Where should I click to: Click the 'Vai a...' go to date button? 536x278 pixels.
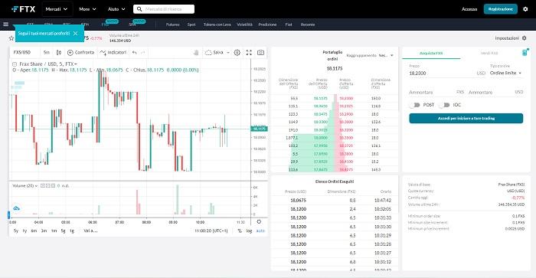(90, 231)
